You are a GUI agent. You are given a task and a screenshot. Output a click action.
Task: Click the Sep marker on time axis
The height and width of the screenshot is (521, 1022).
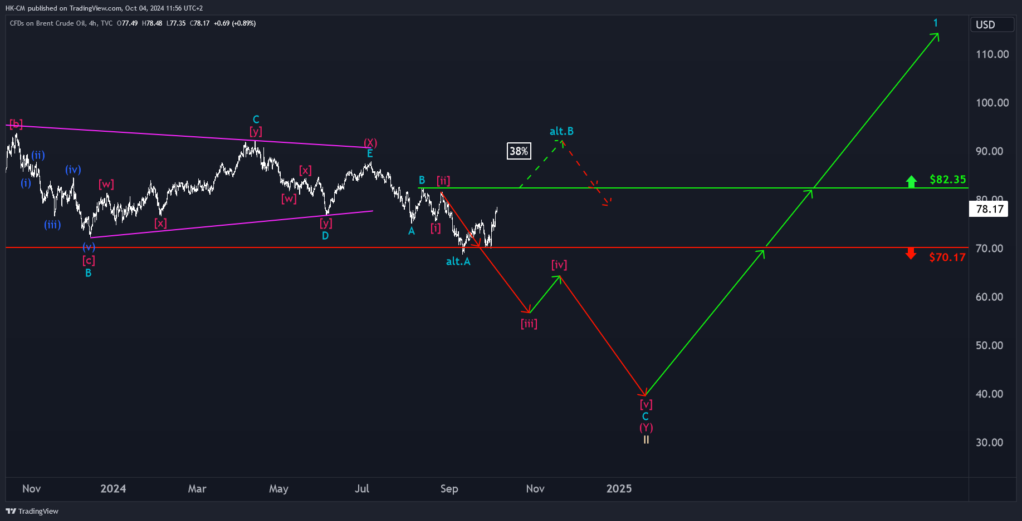(x=449, y=488)
